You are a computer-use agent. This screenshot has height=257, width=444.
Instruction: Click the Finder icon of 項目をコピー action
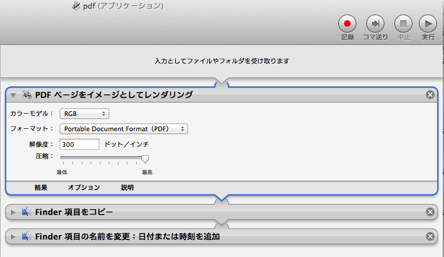click(26, 212)
